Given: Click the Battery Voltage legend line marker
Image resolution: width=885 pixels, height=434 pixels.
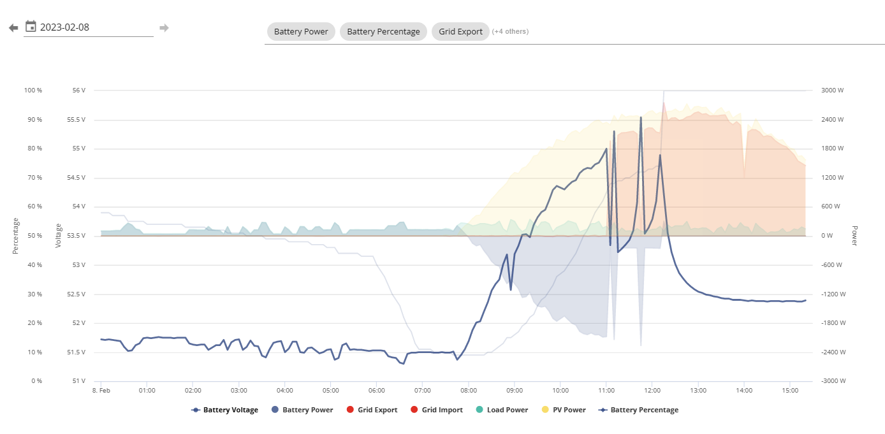Looking at the screenshot, I should click(196, 410).
